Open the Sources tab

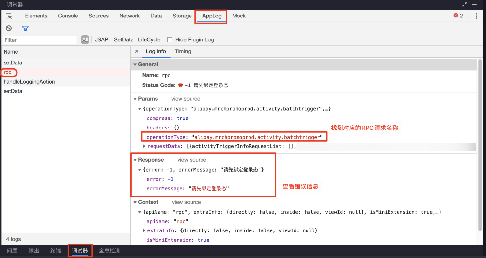[x=98, y=16]
